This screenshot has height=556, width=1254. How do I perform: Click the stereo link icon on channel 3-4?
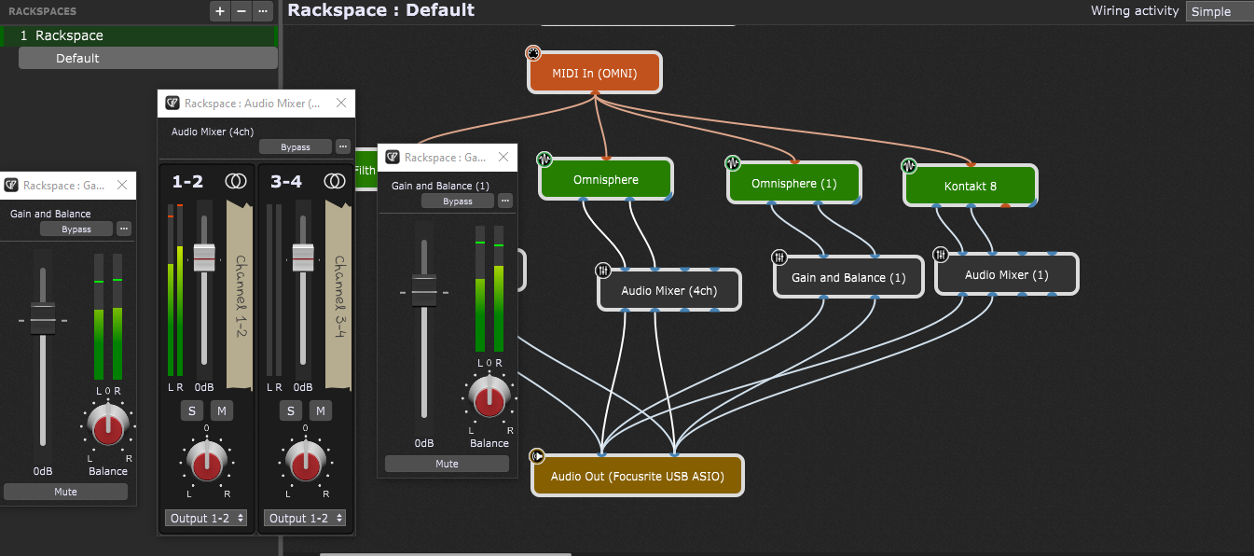coord(335,182)
